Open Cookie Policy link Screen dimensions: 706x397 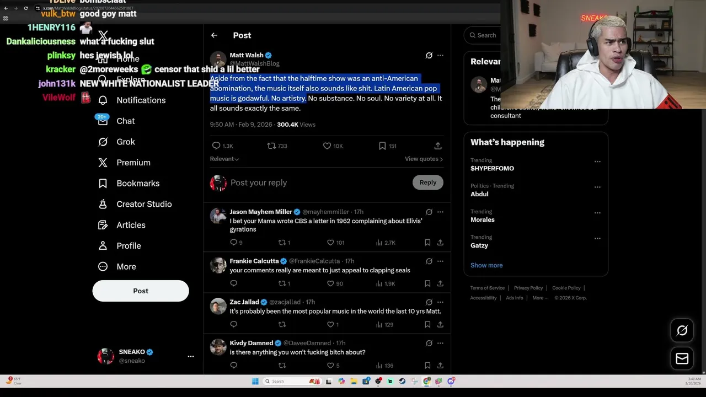click(x=566, y=288)
